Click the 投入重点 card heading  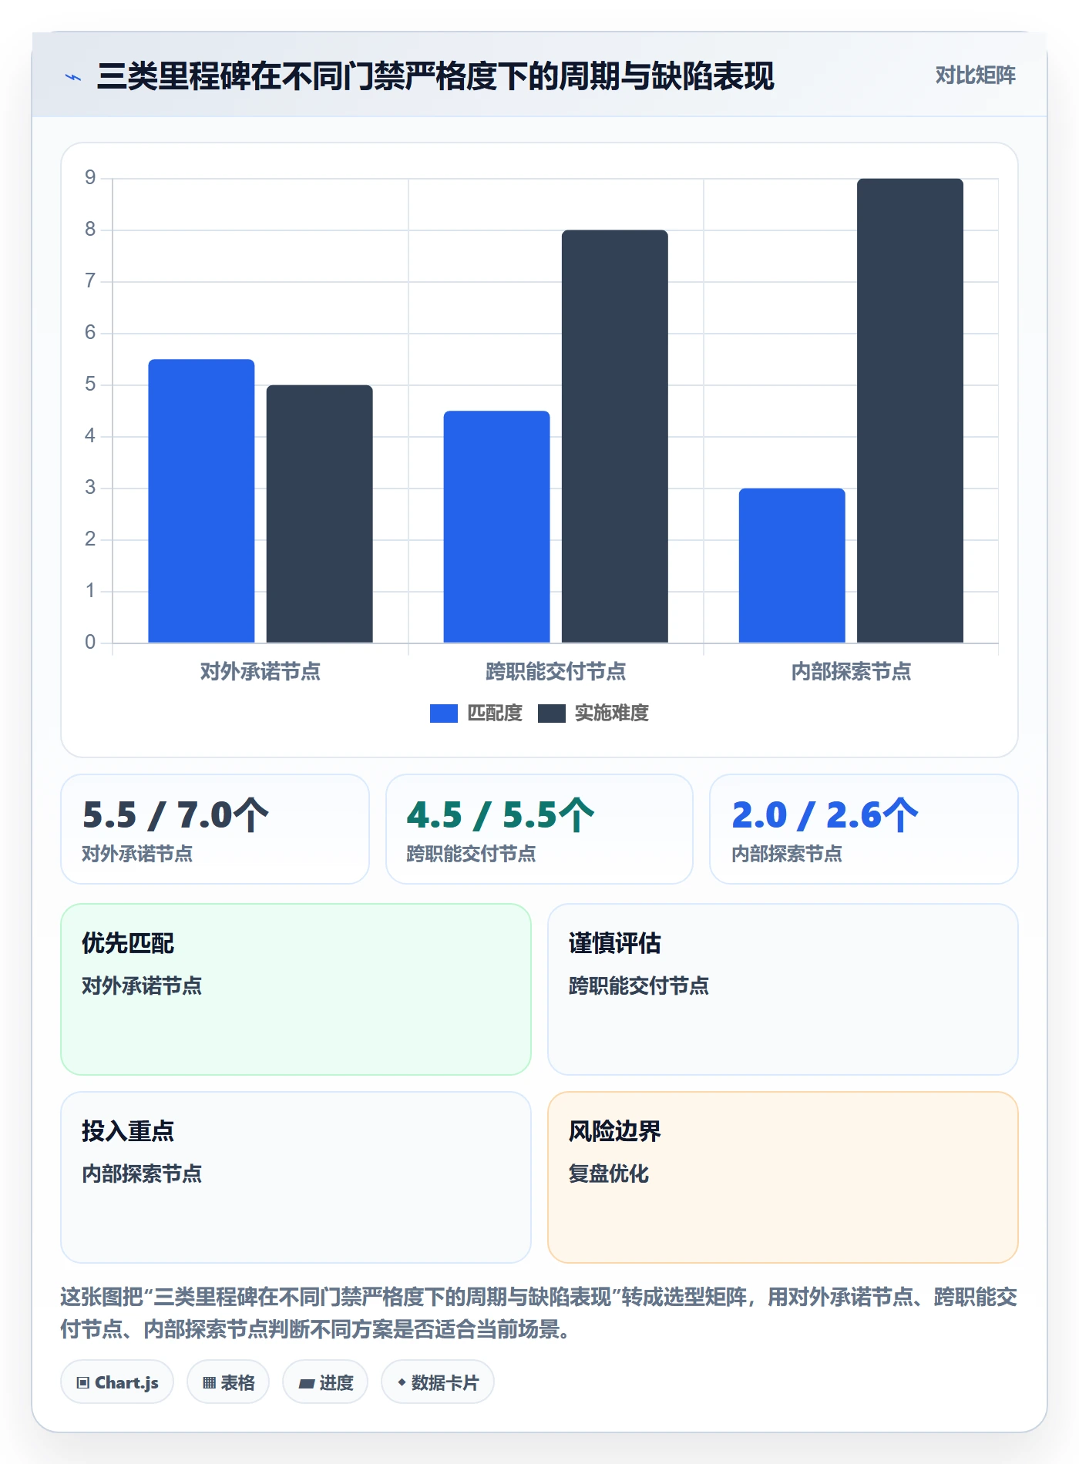[128, 1131]
